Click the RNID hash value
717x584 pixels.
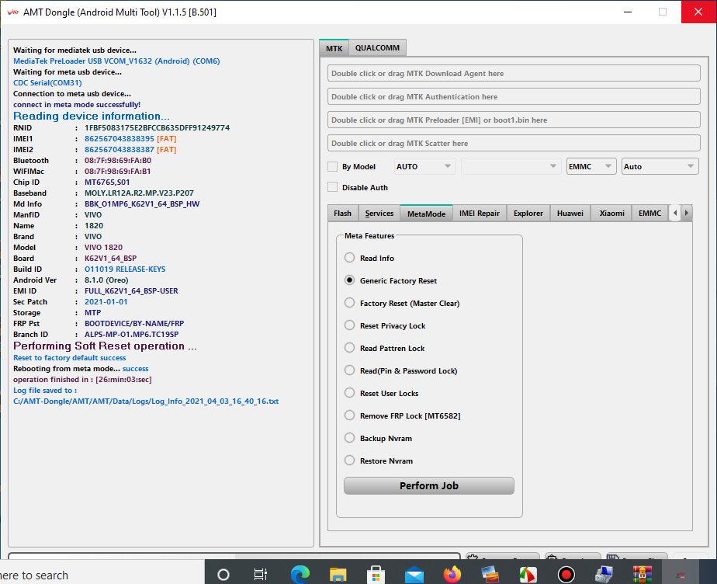(157, 127)
